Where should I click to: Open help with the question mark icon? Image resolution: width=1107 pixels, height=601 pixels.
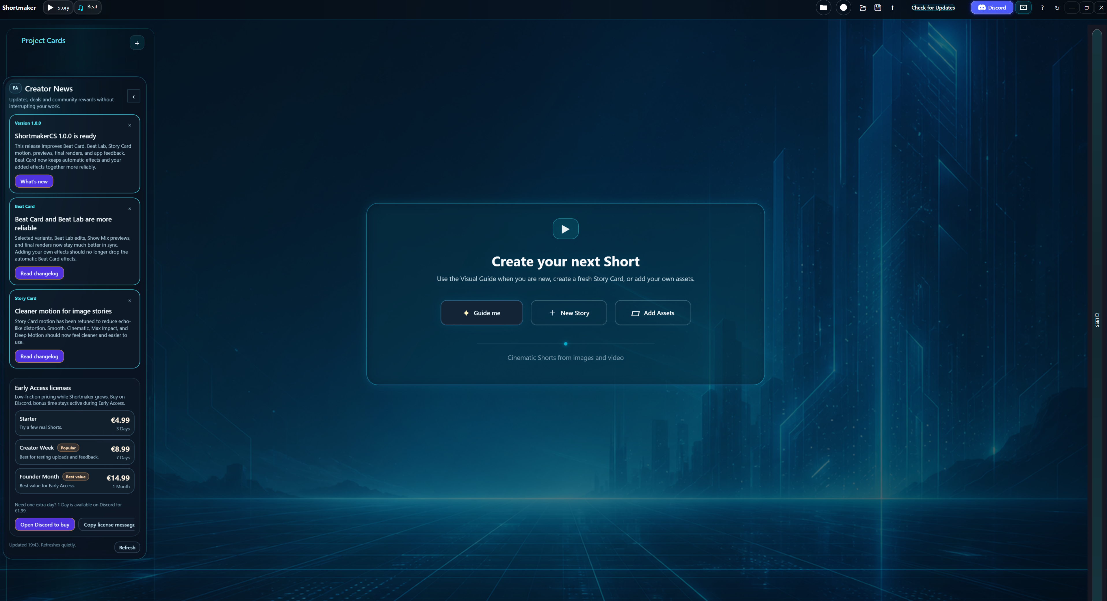click(x=1042, y=8)
